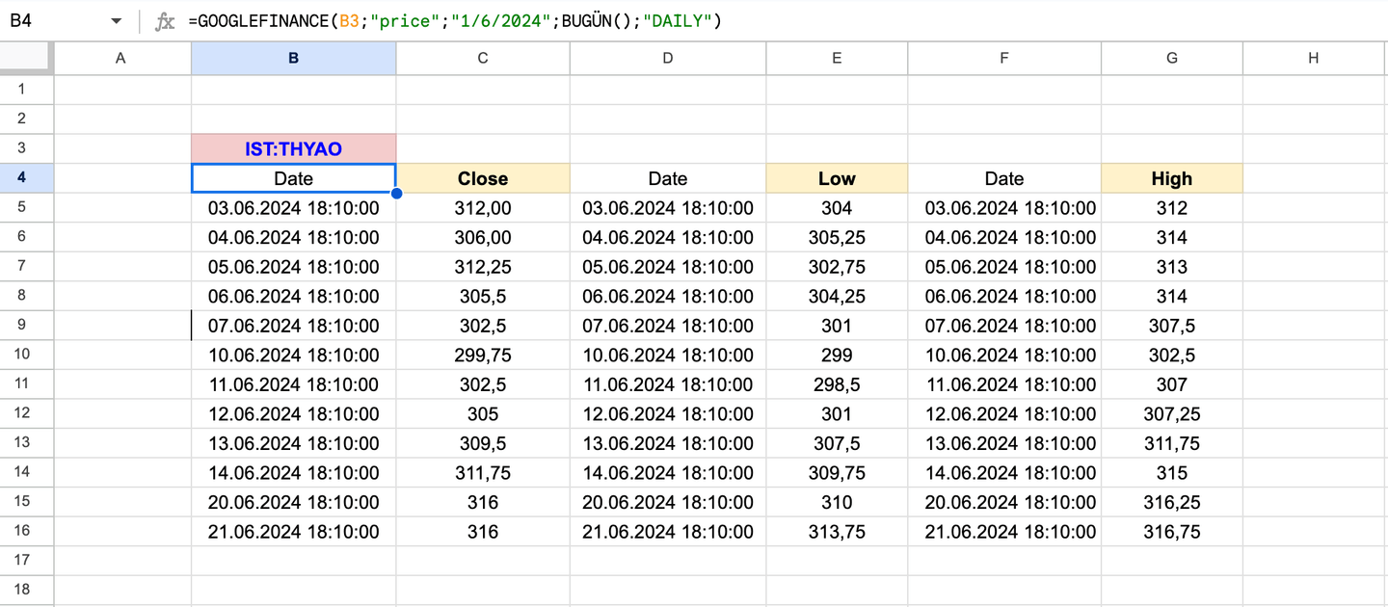Click the blue fill handle on B4
The height and width of the screenshot is (607, 1388).
point(396,193)
